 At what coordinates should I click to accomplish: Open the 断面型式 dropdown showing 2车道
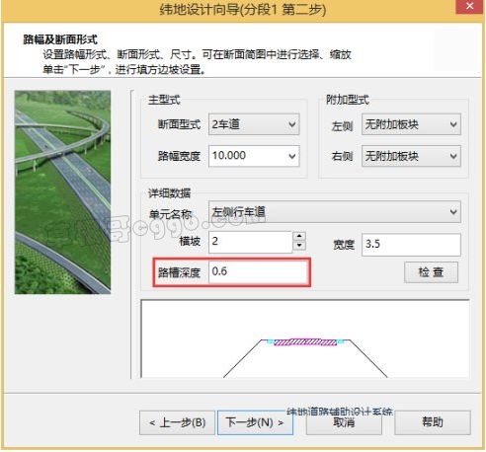[x=254, y=124]
